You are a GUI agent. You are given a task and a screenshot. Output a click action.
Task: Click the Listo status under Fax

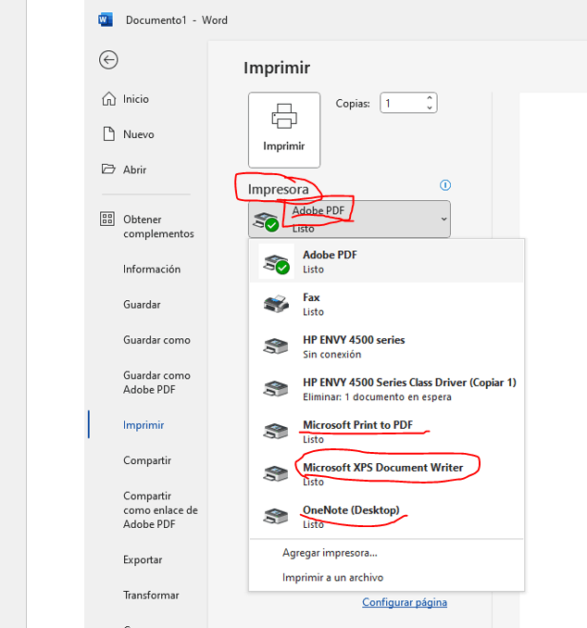(x=313, y=311)
